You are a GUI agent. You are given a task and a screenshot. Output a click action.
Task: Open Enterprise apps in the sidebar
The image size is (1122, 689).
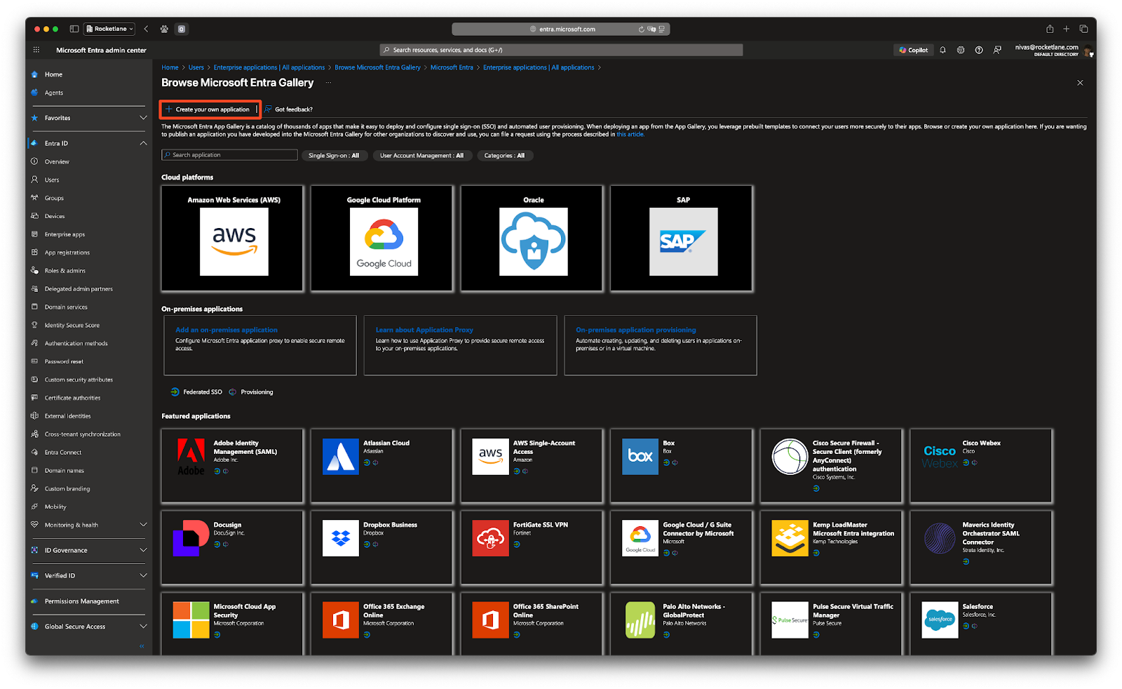pos(65,234)
